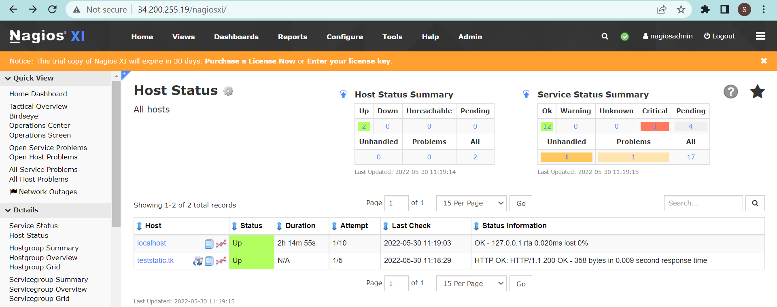The height and width of the screenshot is (307, 777).
Task: Open the Admin menu
Action: [470, 37]
